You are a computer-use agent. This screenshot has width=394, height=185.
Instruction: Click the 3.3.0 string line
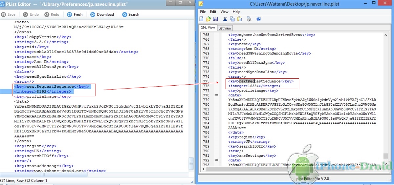pyautogui.click(x=41, y=42)
